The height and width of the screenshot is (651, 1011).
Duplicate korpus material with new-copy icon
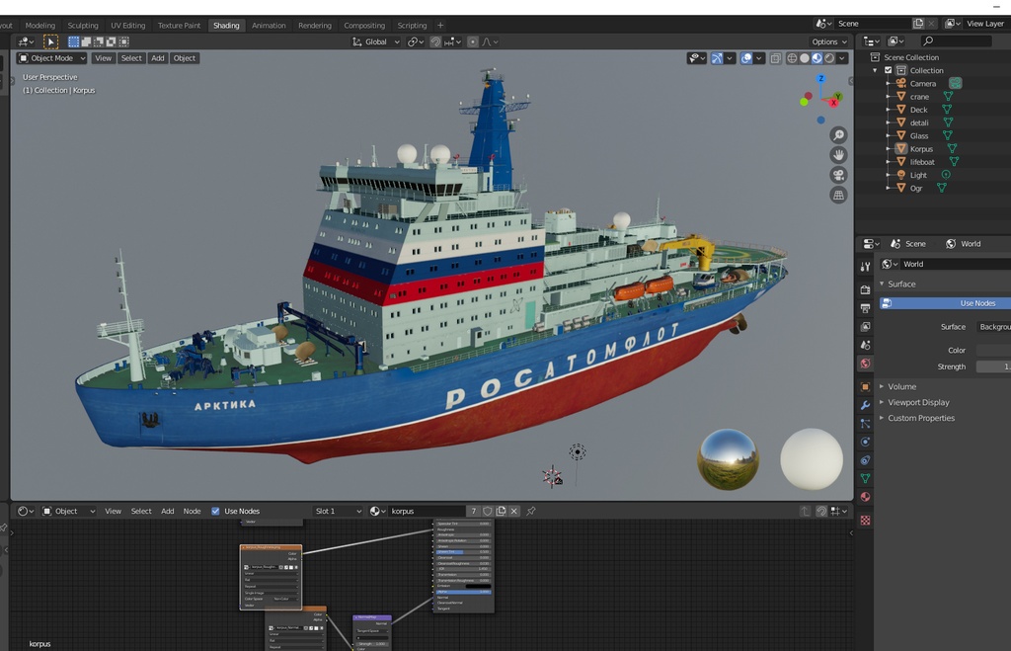click(501, 511)
